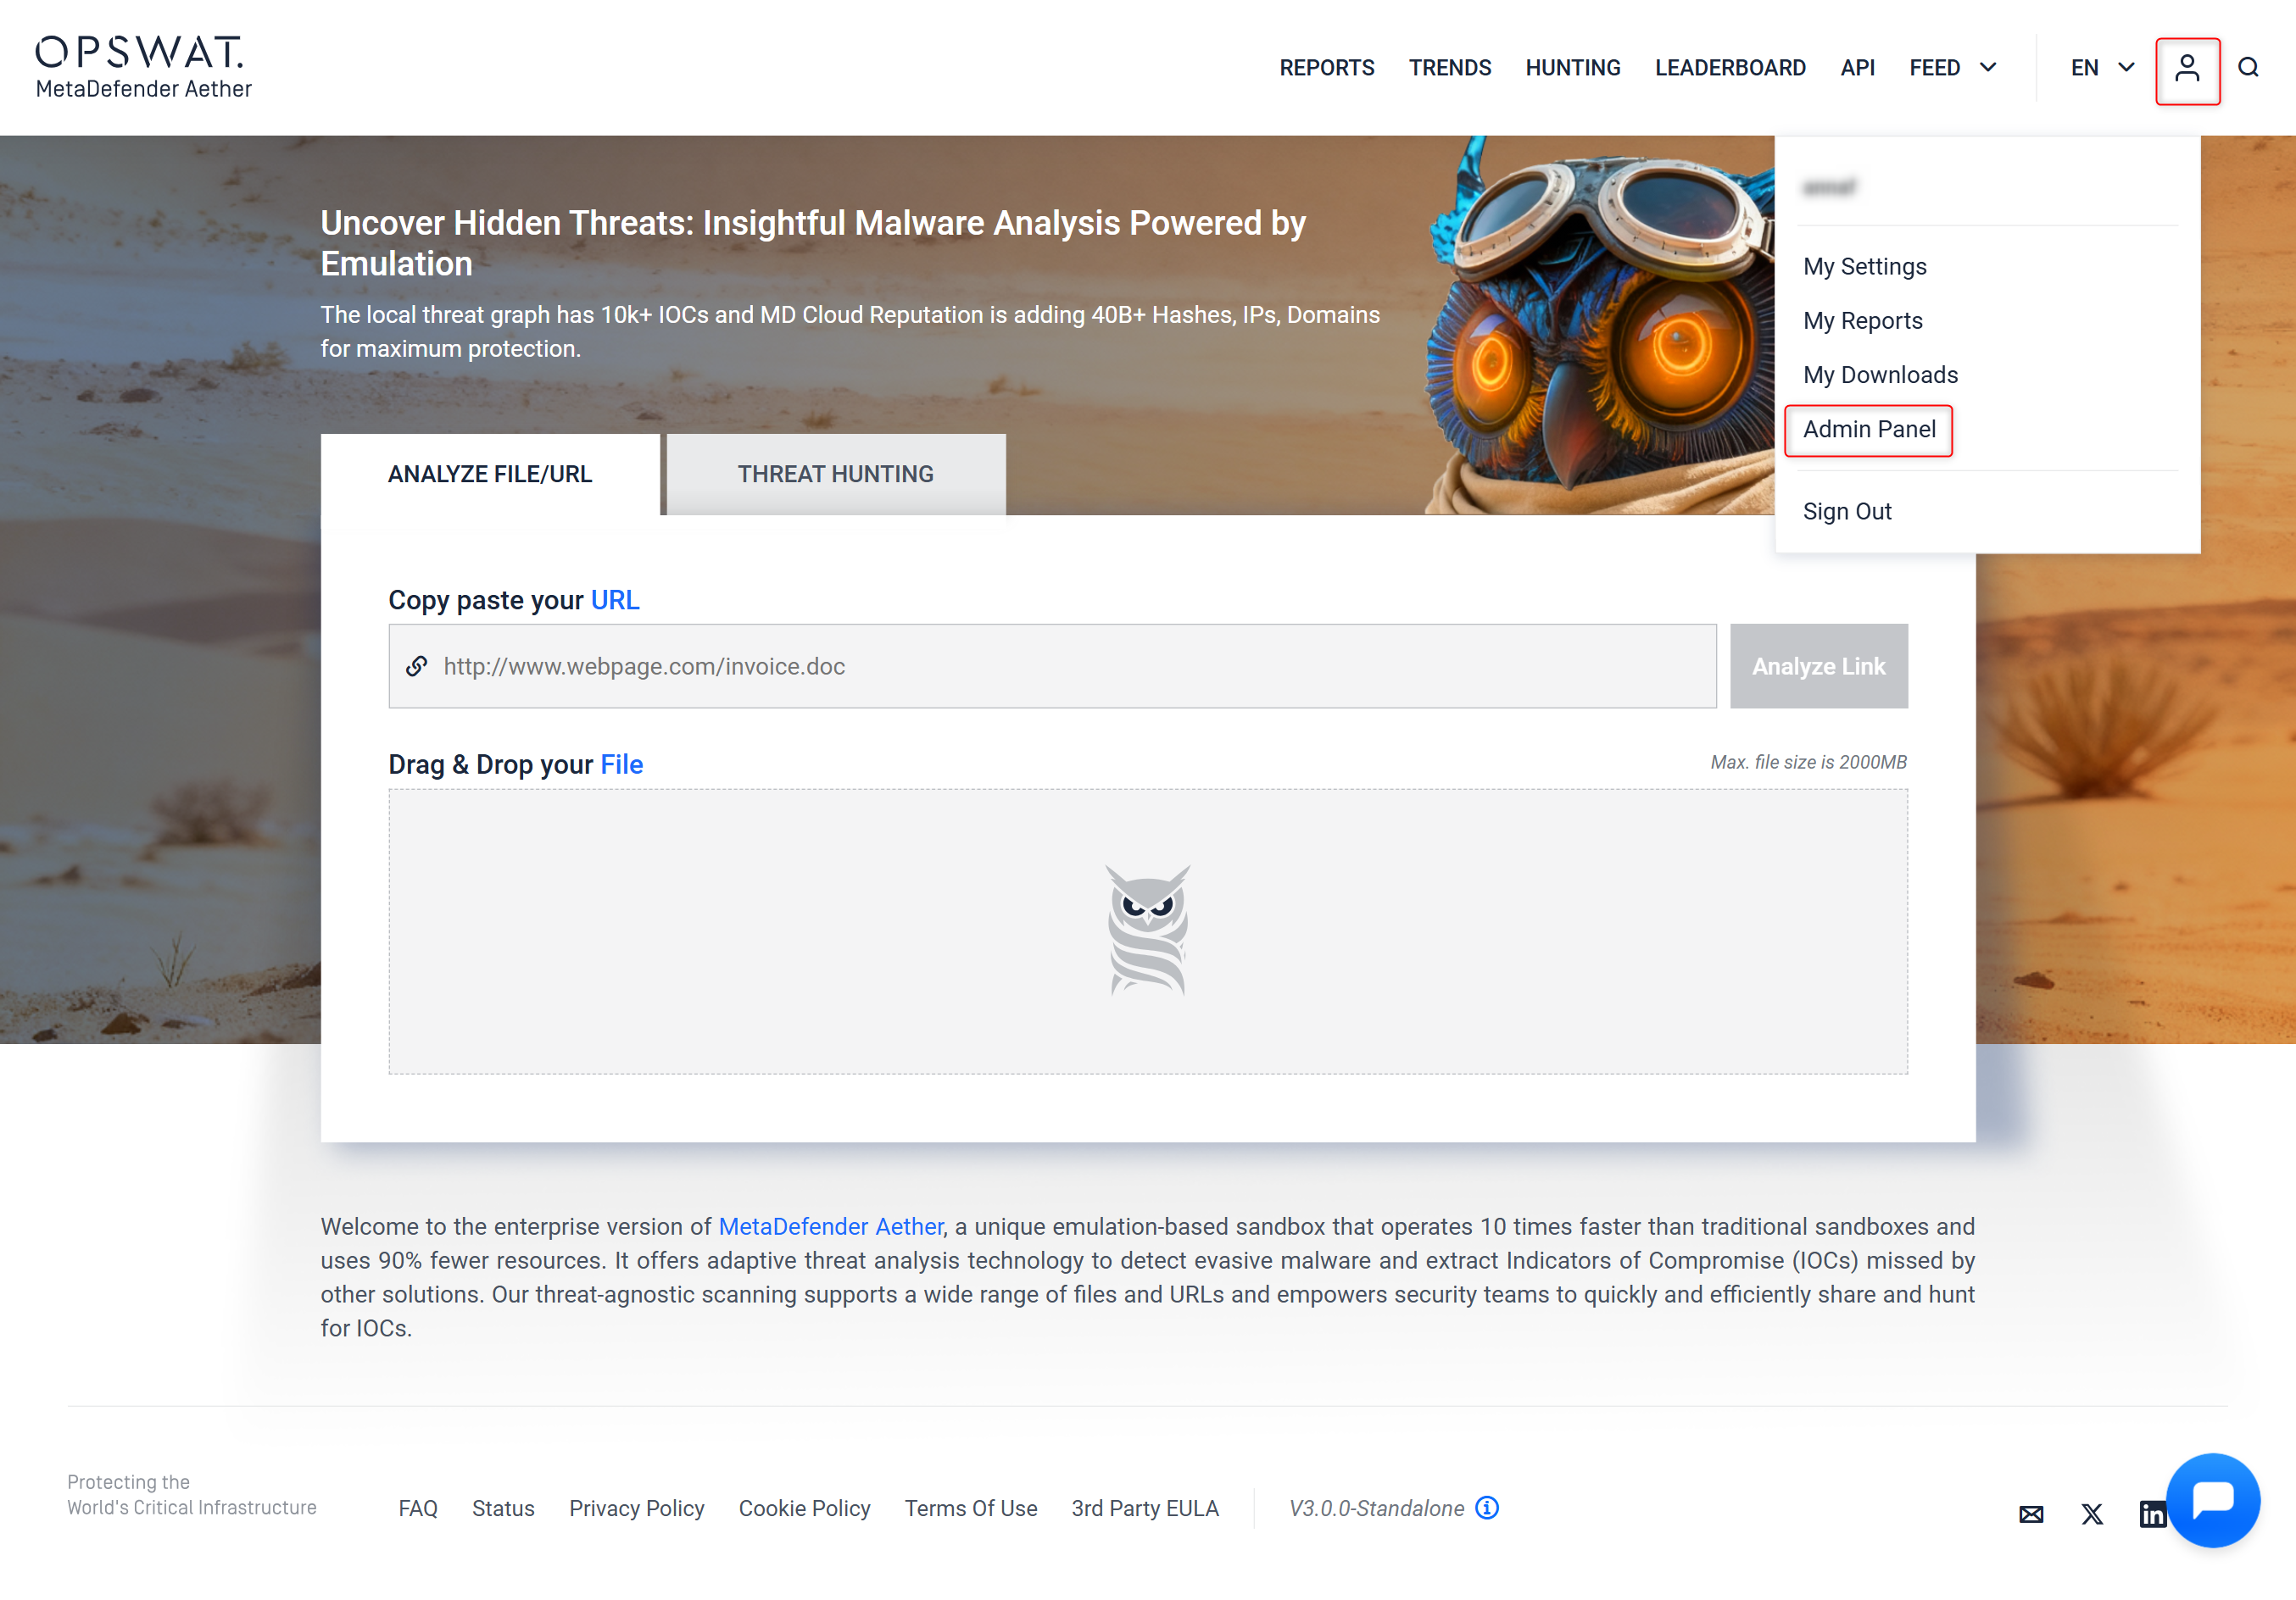Image resolution: width=2296 pixels, height=1600 pixels.
Task: Click the version info icon in footer
Action: pos(1487,1507)
